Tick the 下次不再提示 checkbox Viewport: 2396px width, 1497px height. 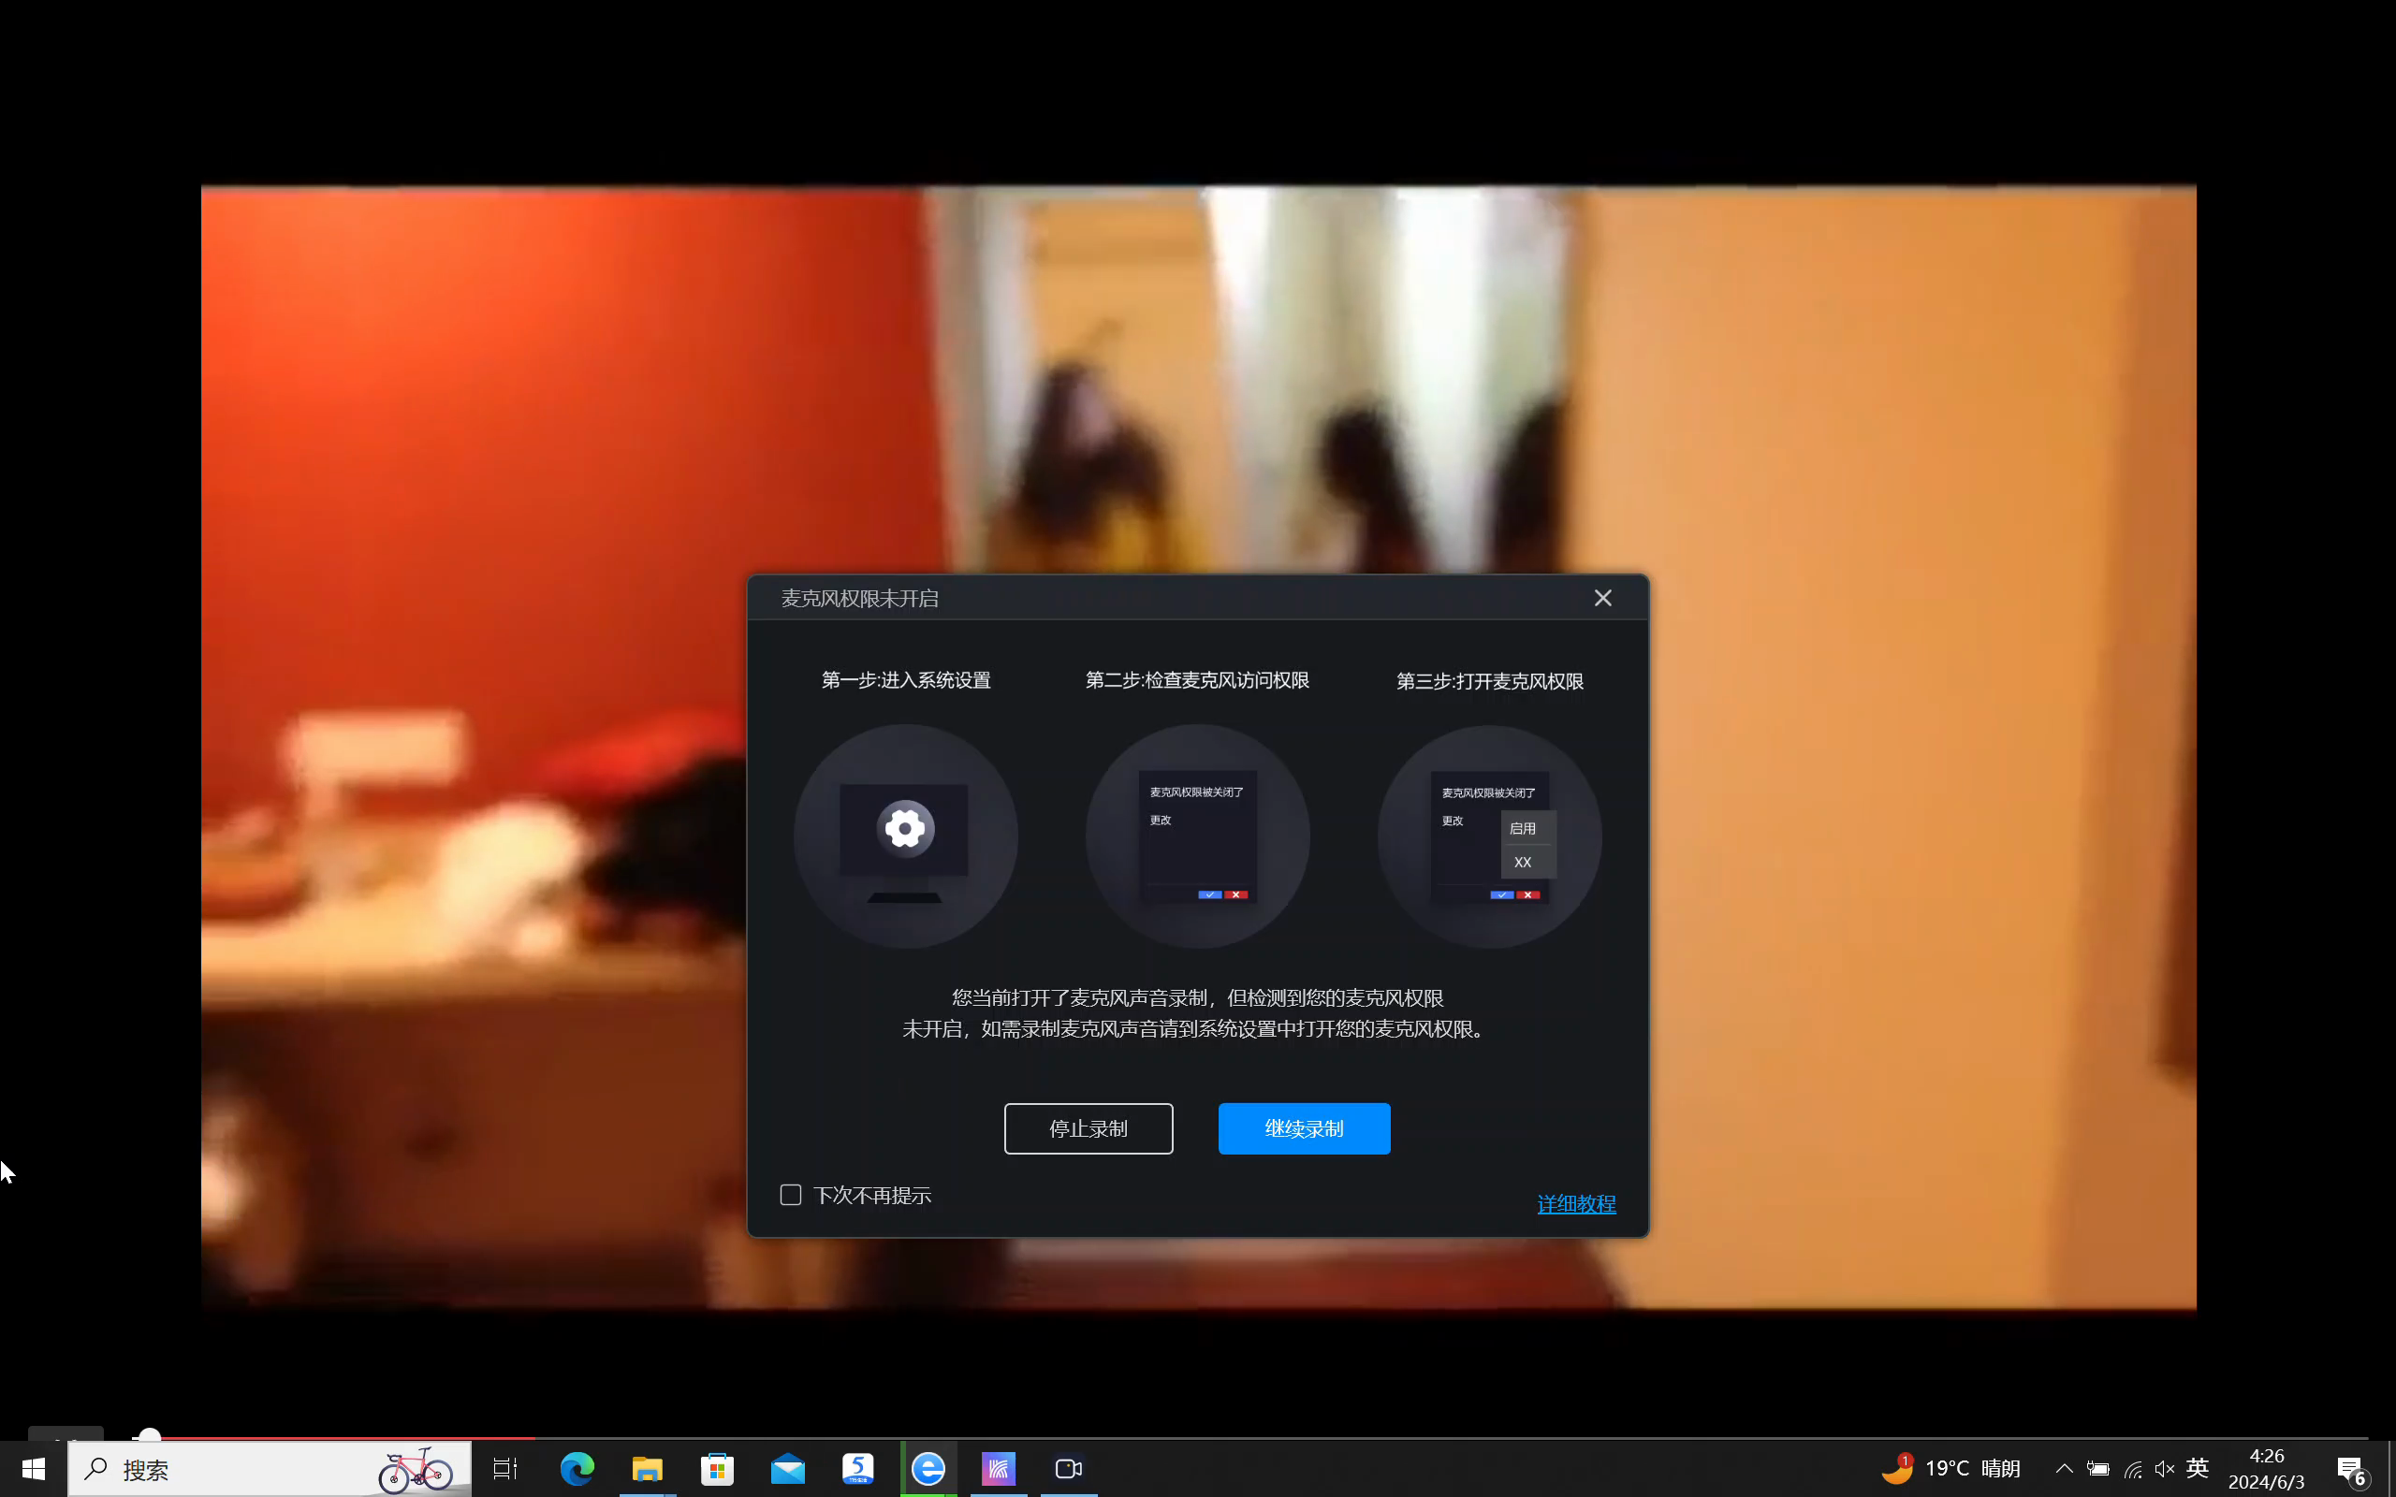tap(790, 1195)
